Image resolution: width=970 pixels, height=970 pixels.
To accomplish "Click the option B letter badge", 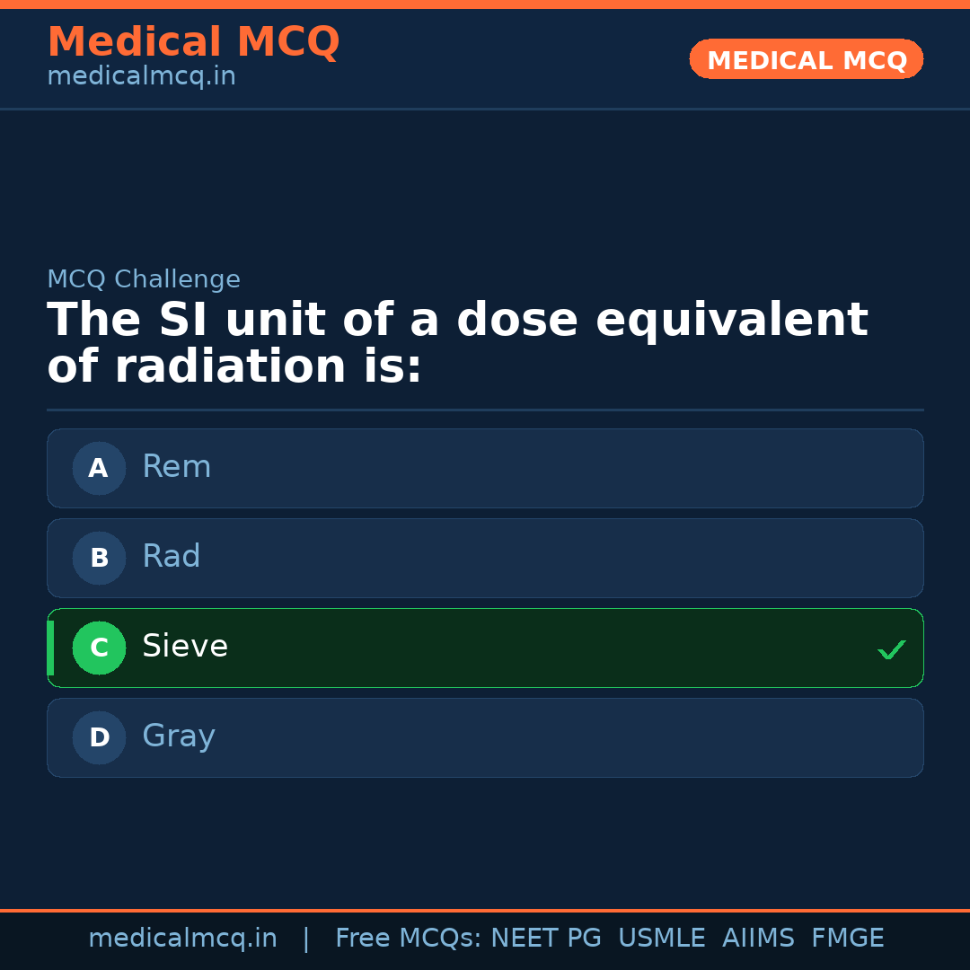I will [x=99, y=558].
